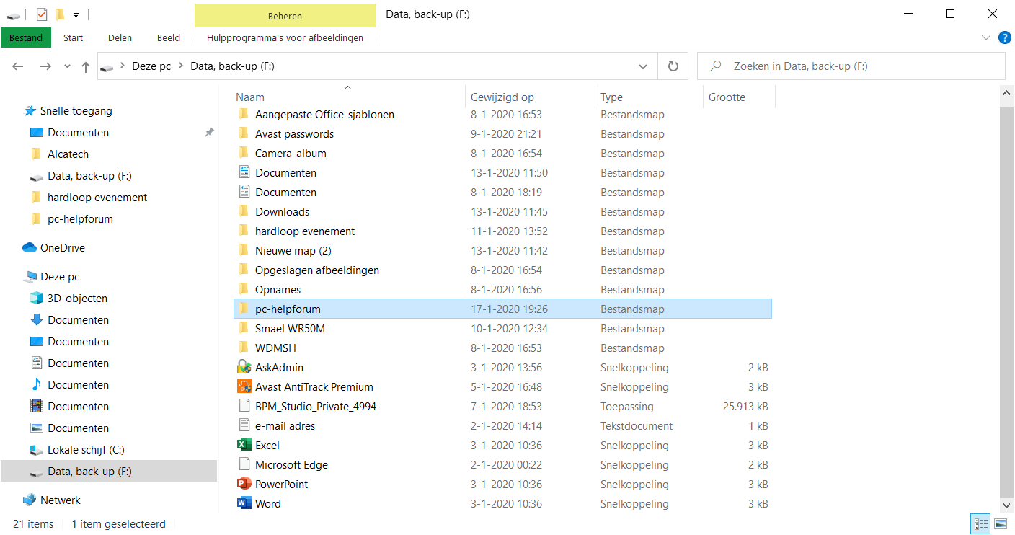Switch to details list view
Image resolution: width=1015 pixels, height=535 pixels.
[x=980, y=524]
